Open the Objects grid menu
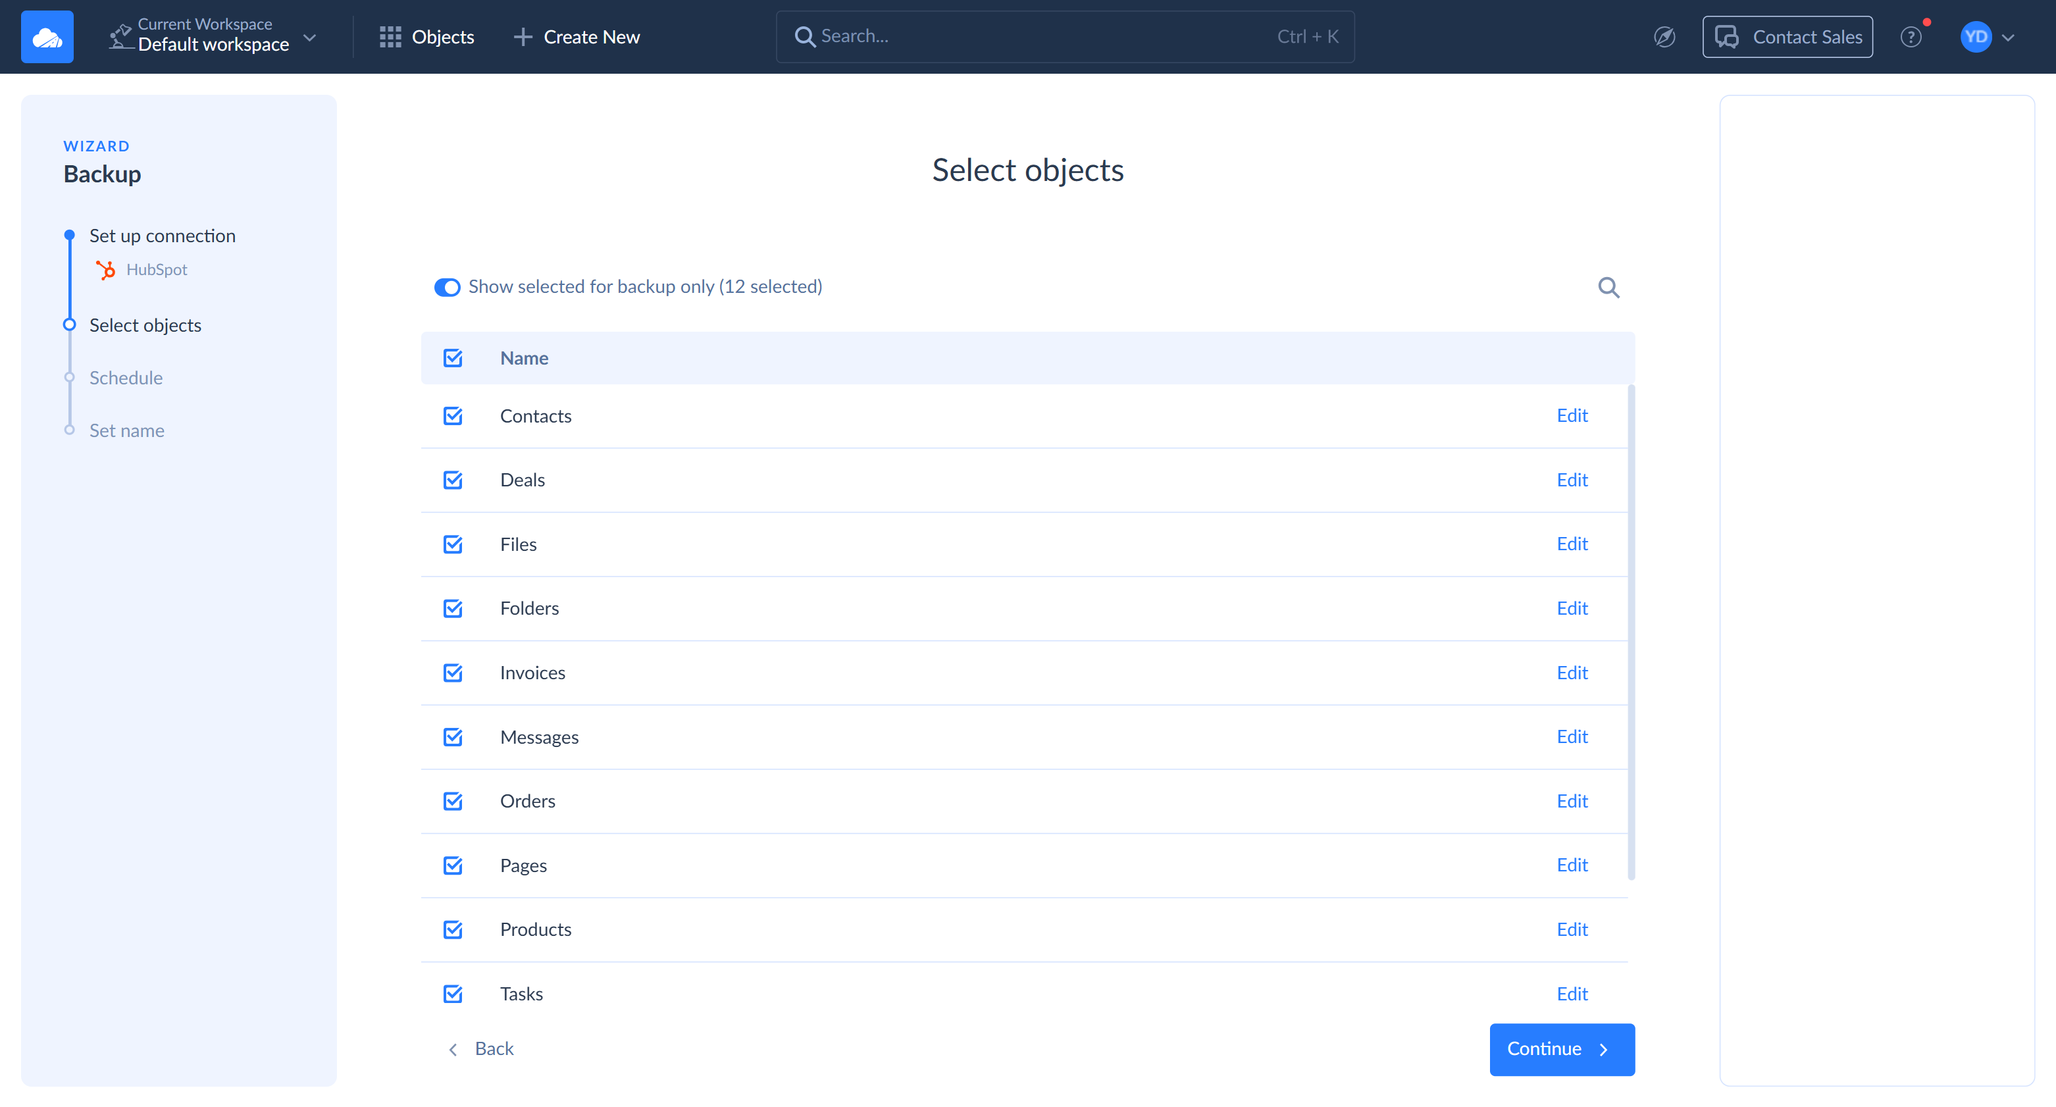This screenshot has height=1107, width=2056. pyautogui.click(x=426, y=37)
